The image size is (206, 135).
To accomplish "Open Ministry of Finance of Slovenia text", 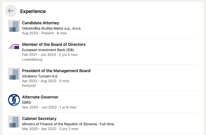I will coord(60,124).
